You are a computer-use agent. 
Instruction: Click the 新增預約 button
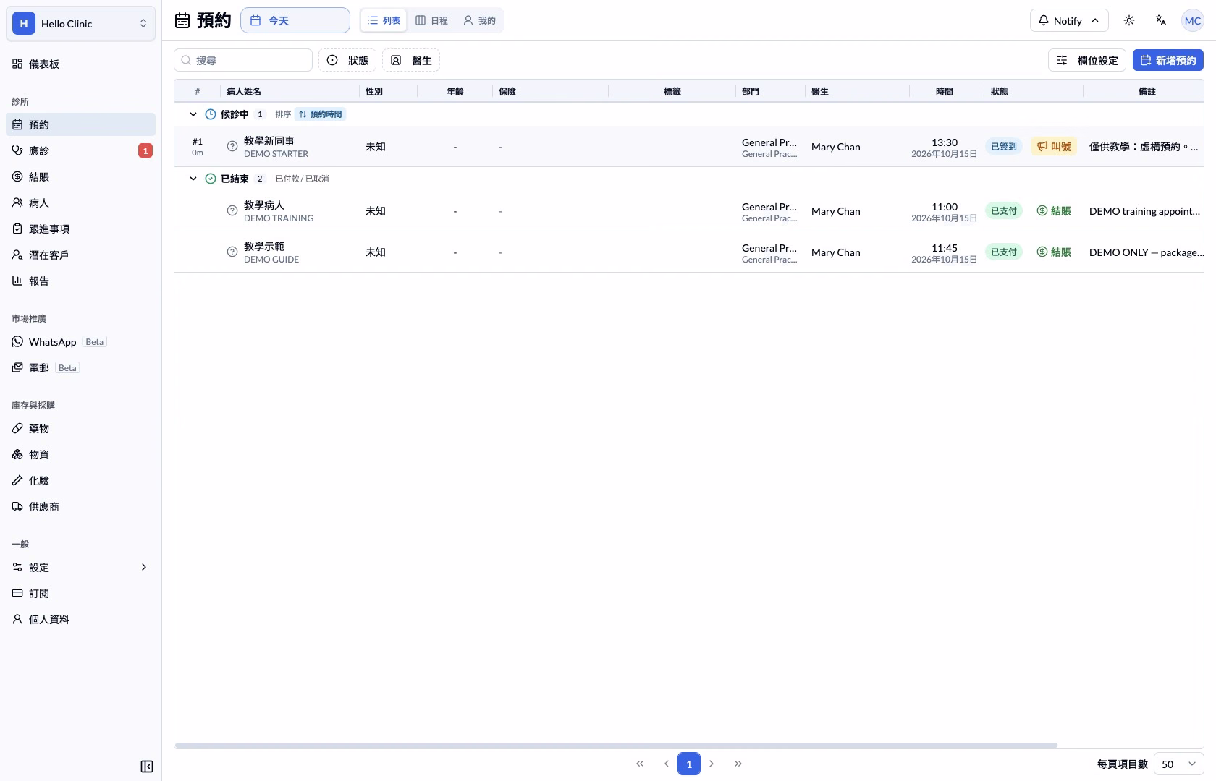[1168, 60]
